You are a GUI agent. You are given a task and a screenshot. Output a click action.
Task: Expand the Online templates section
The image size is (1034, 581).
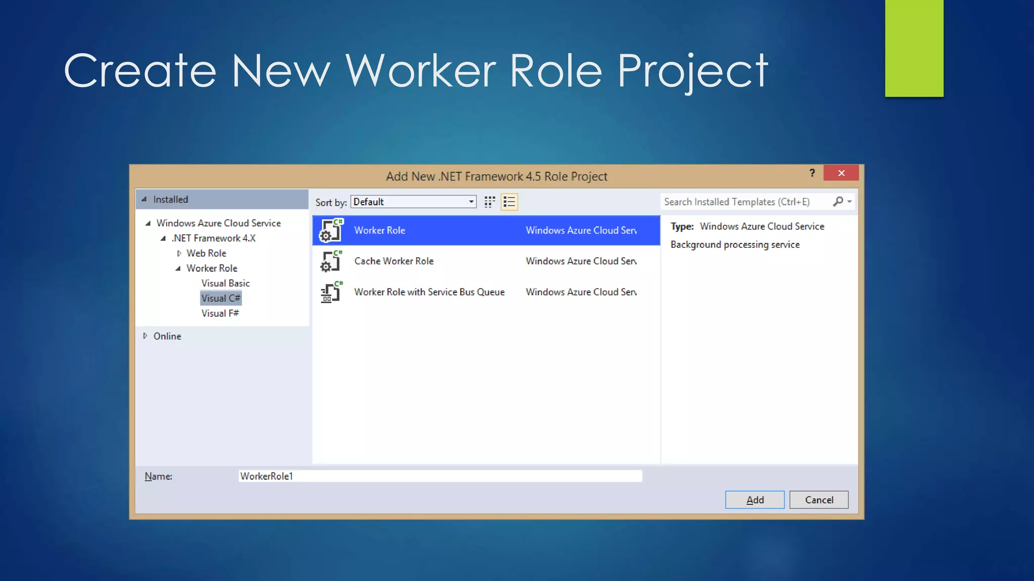[x=145, y=336]
